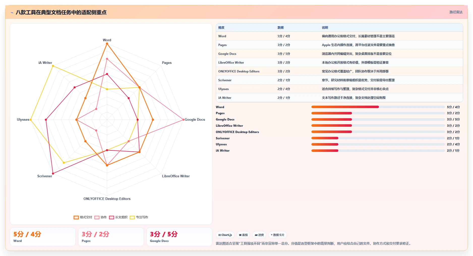
Task: Open the Word 5分 / 4分 data card
Action: coord(43,237)
